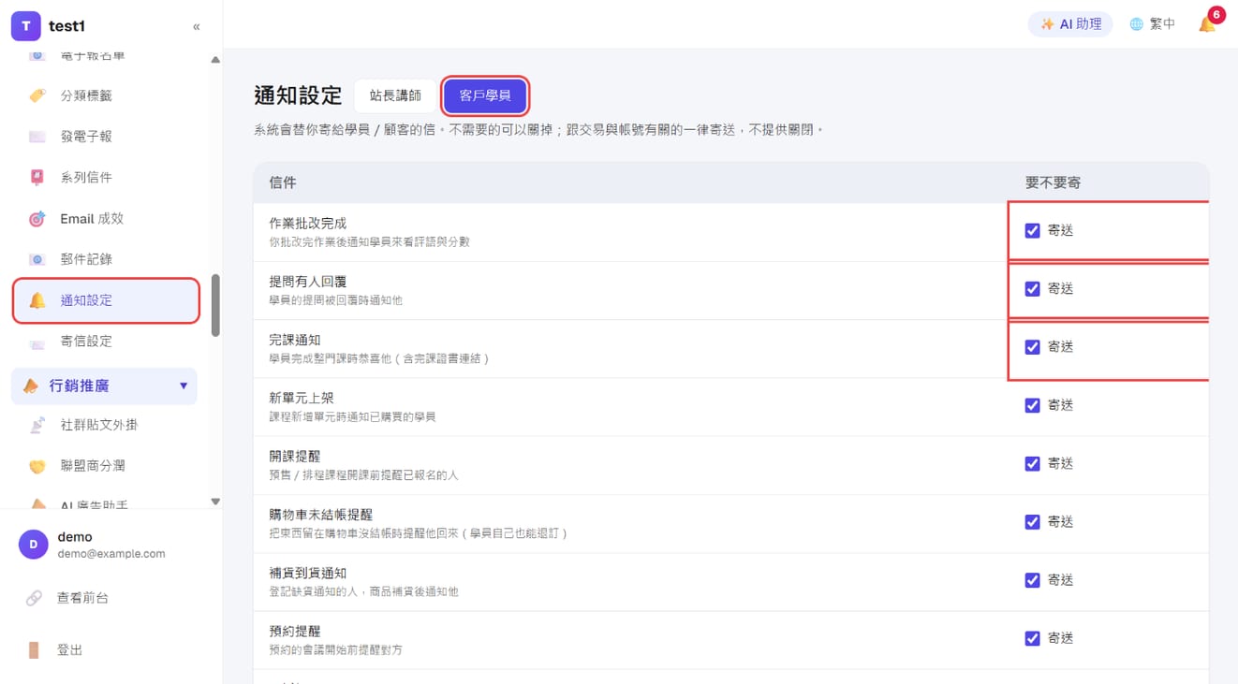Click the 發電子報 envelope icon
This screenshot has width=1238, height=684.
(37, 137)
